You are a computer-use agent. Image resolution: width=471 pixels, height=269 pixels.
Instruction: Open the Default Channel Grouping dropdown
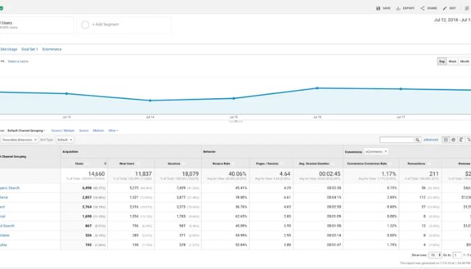coord(26,130)
